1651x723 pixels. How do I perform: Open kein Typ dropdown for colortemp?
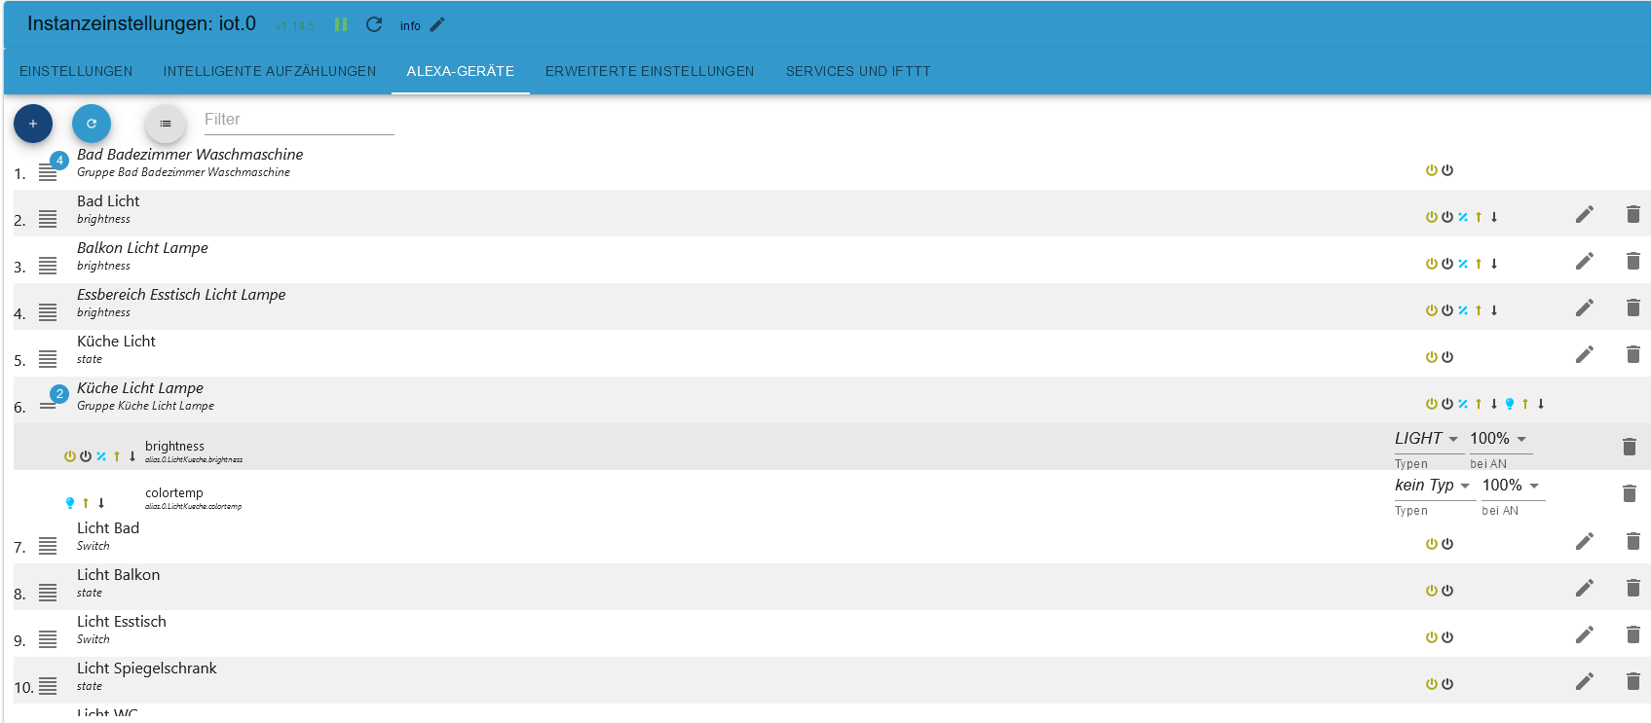(x=1434, y=486)
